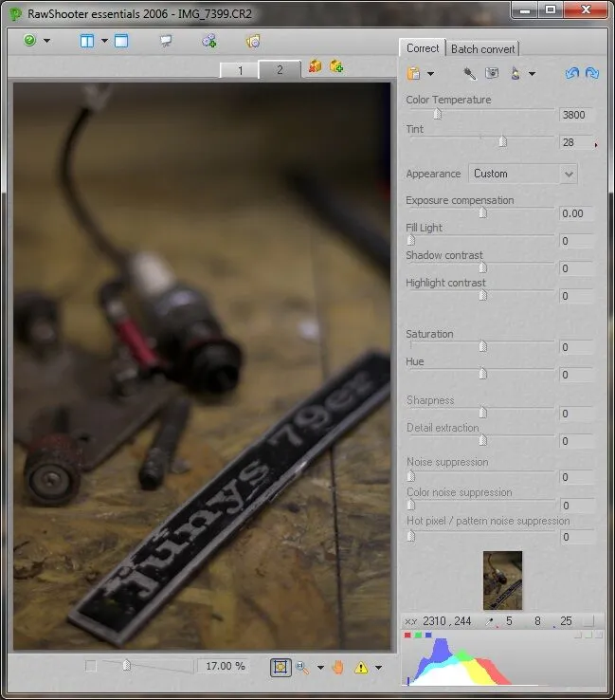This screenshot has height=700, width=615.
Task: Click the single-pane view layout icon
Action: 121,41
